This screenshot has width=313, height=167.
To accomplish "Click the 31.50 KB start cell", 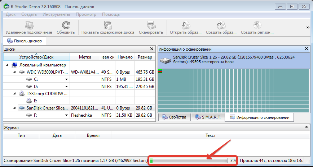I will pos(125,115).
